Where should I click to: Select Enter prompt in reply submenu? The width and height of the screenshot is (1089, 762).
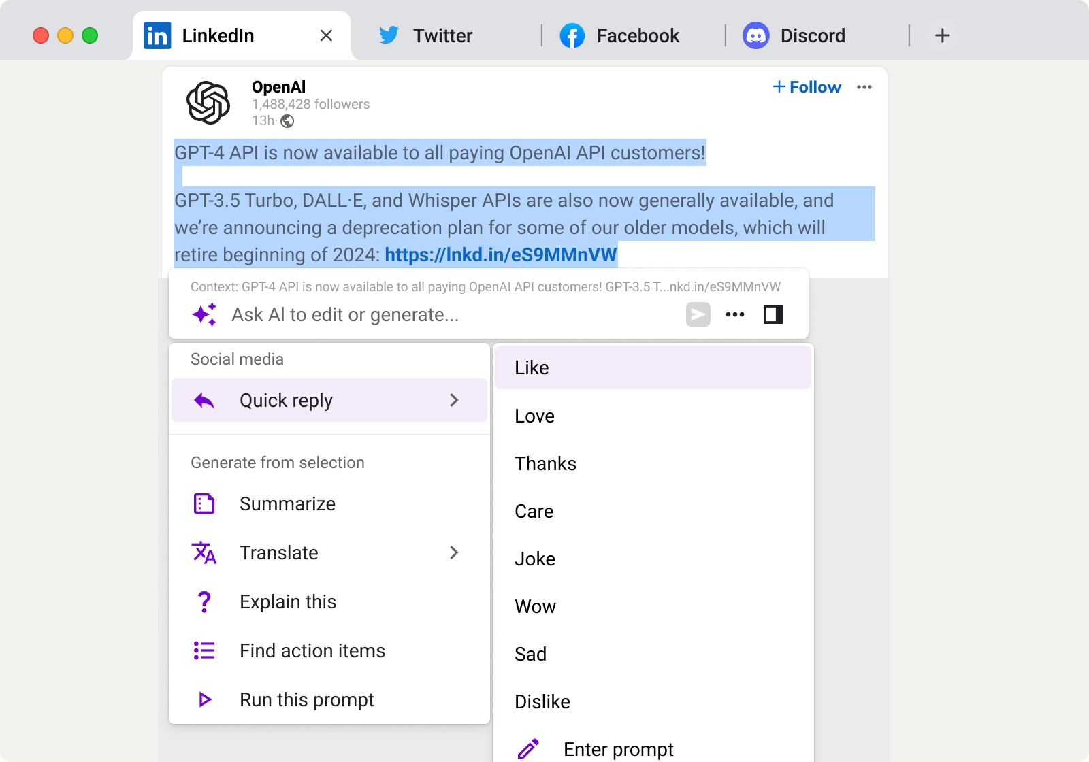[653, 749]
